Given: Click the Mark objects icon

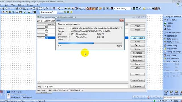Looking at the screenshot, I should coord(9,92).
